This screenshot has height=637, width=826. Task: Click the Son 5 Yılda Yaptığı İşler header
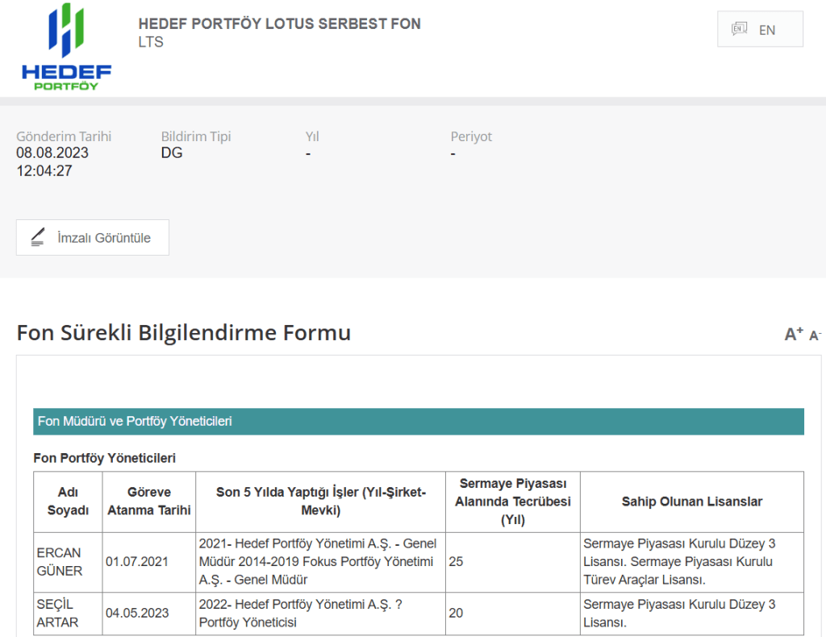coord(321,502)
